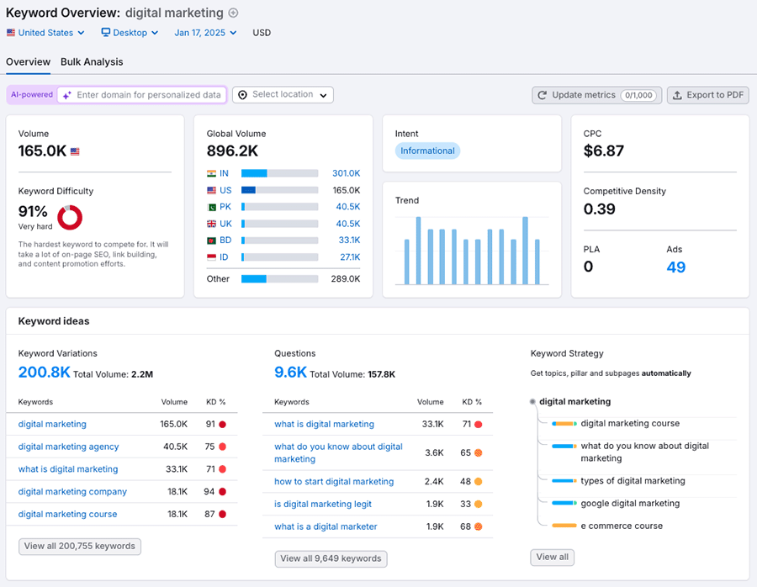The height and width of the screenshot is (587, 757).
Task: Click the IN country link in Global Volume
Action: pyautogui.click(x=224, y=173)
